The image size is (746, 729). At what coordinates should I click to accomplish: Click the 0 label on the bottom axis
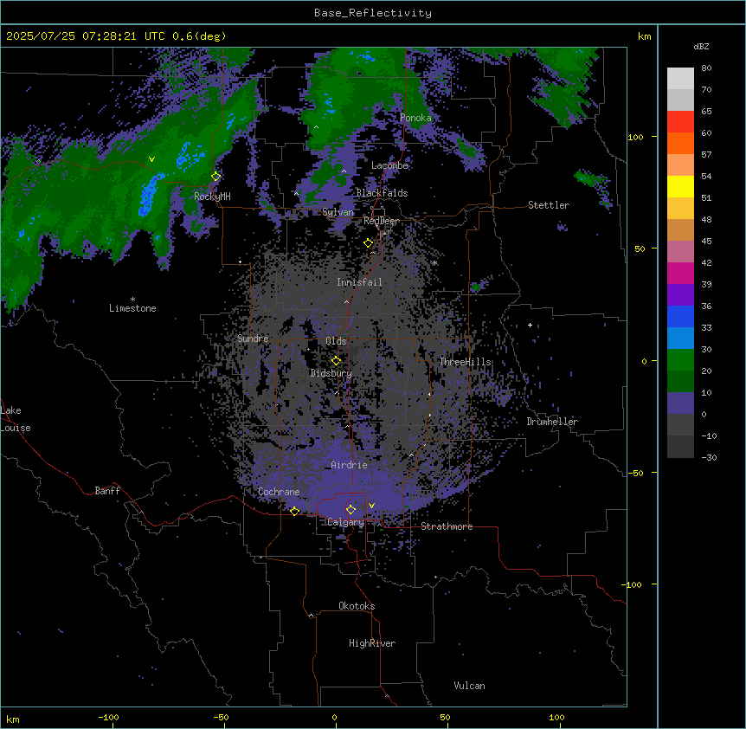334,717
